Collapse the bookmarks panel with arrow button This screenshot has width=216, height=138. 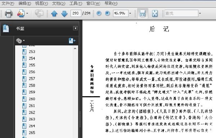(x=75, y=28)
